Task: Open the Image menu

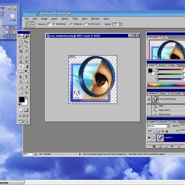Action: [x=44, y=18]
